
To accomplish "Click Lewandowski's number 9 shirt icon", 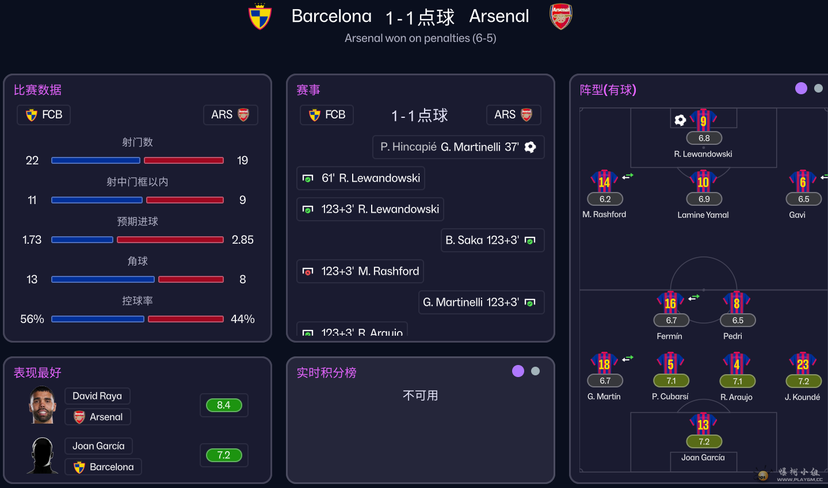I will point(703,121).
